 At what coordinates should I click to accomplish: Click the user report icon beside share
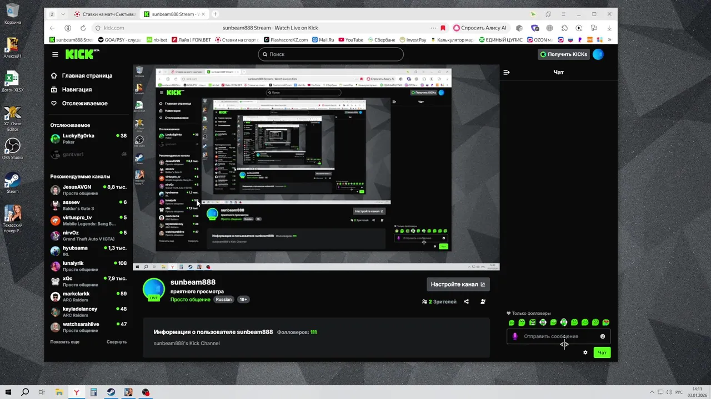(483, 301)
